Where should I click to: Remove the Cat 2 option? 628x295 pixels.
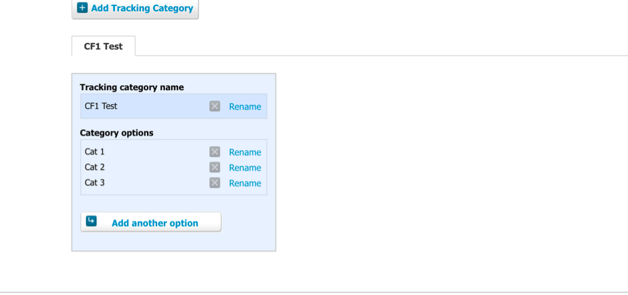click(214, 168)
